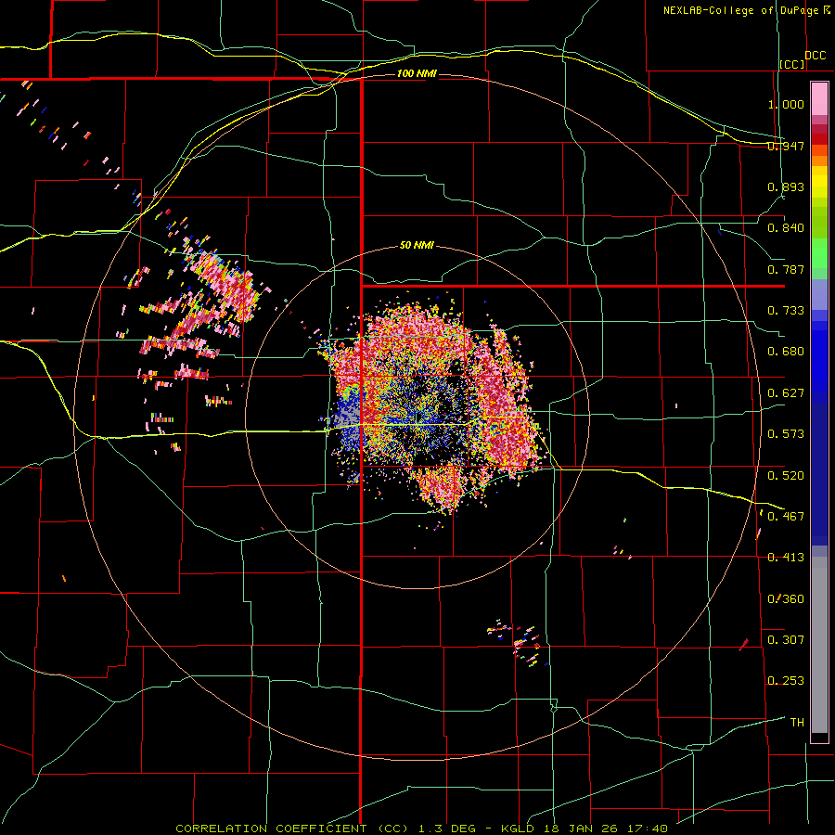
Task: Click the 1.3 DEG elevation angle text
Action: 446,829
